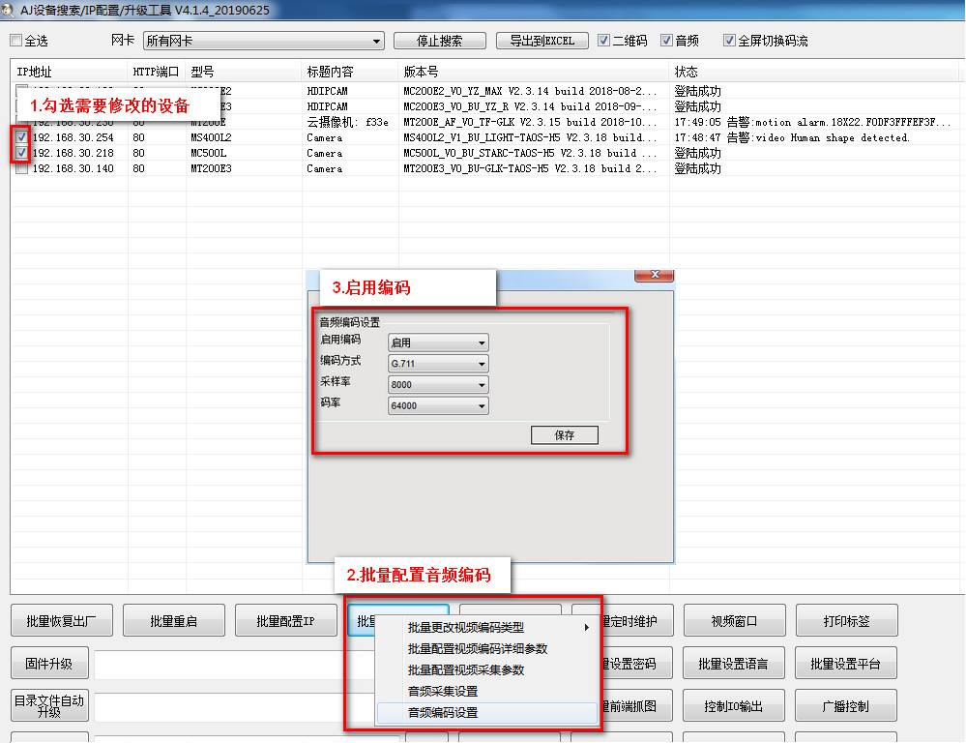Viewport: 966px width, 743px height.
Task: Toggle the 音频 checkbox
Action: point(666,41)
